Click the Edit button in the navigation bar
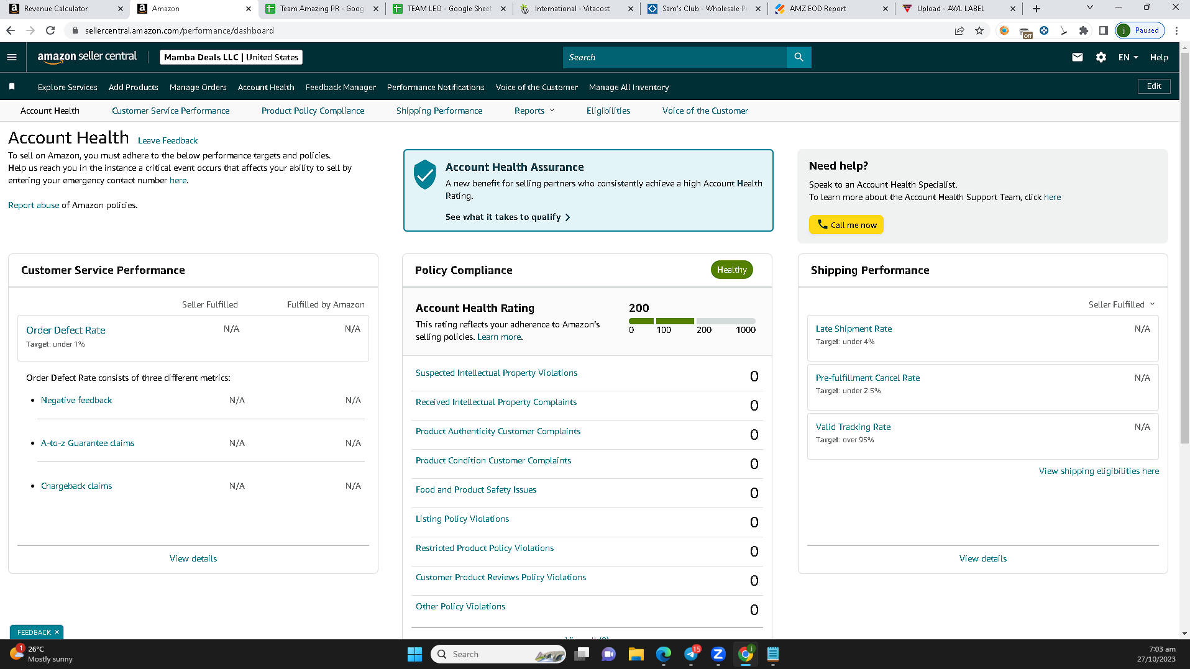The height and width of the screenshot is (669, 1190). [1154, 86]
